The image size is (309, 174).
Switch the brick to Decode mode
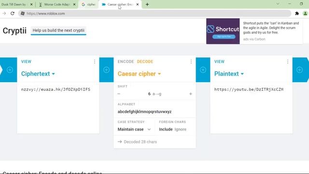145,61
